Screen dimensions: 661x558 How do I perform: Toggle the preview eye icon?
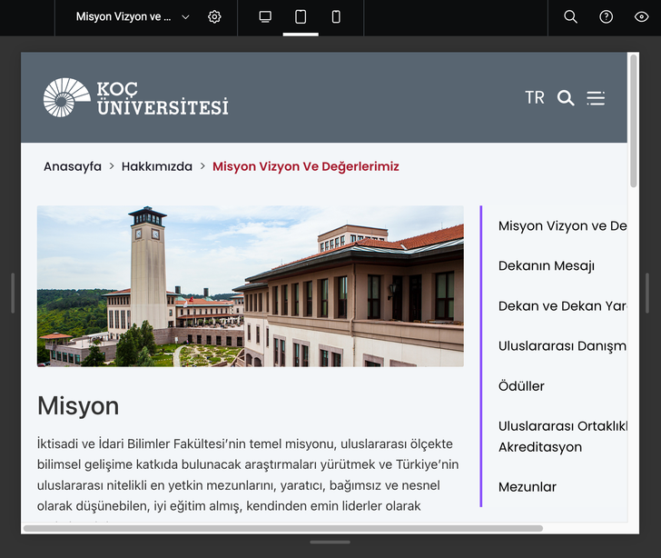click(642, 17)
